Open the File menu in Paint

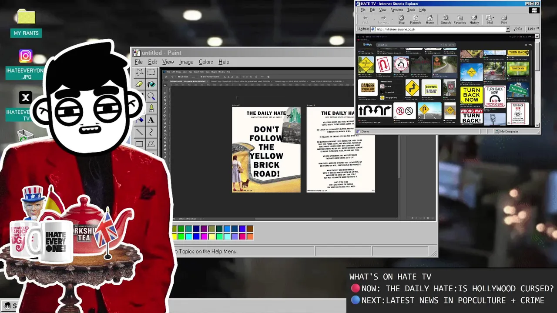138,62
